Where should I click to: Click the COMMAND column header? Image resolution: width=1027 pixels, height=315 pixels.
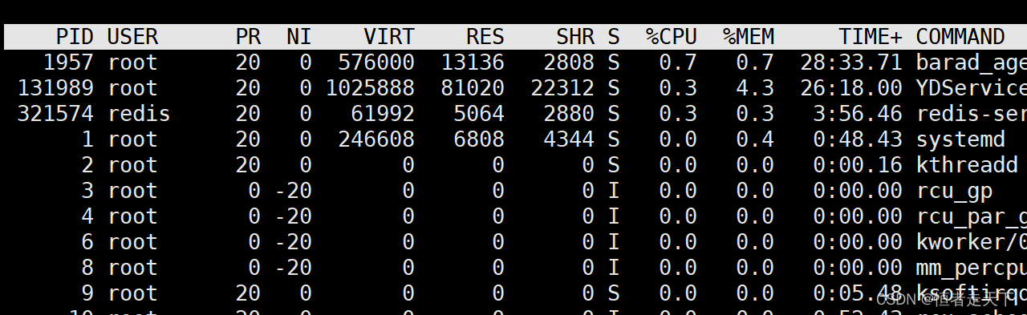(960, 37)
